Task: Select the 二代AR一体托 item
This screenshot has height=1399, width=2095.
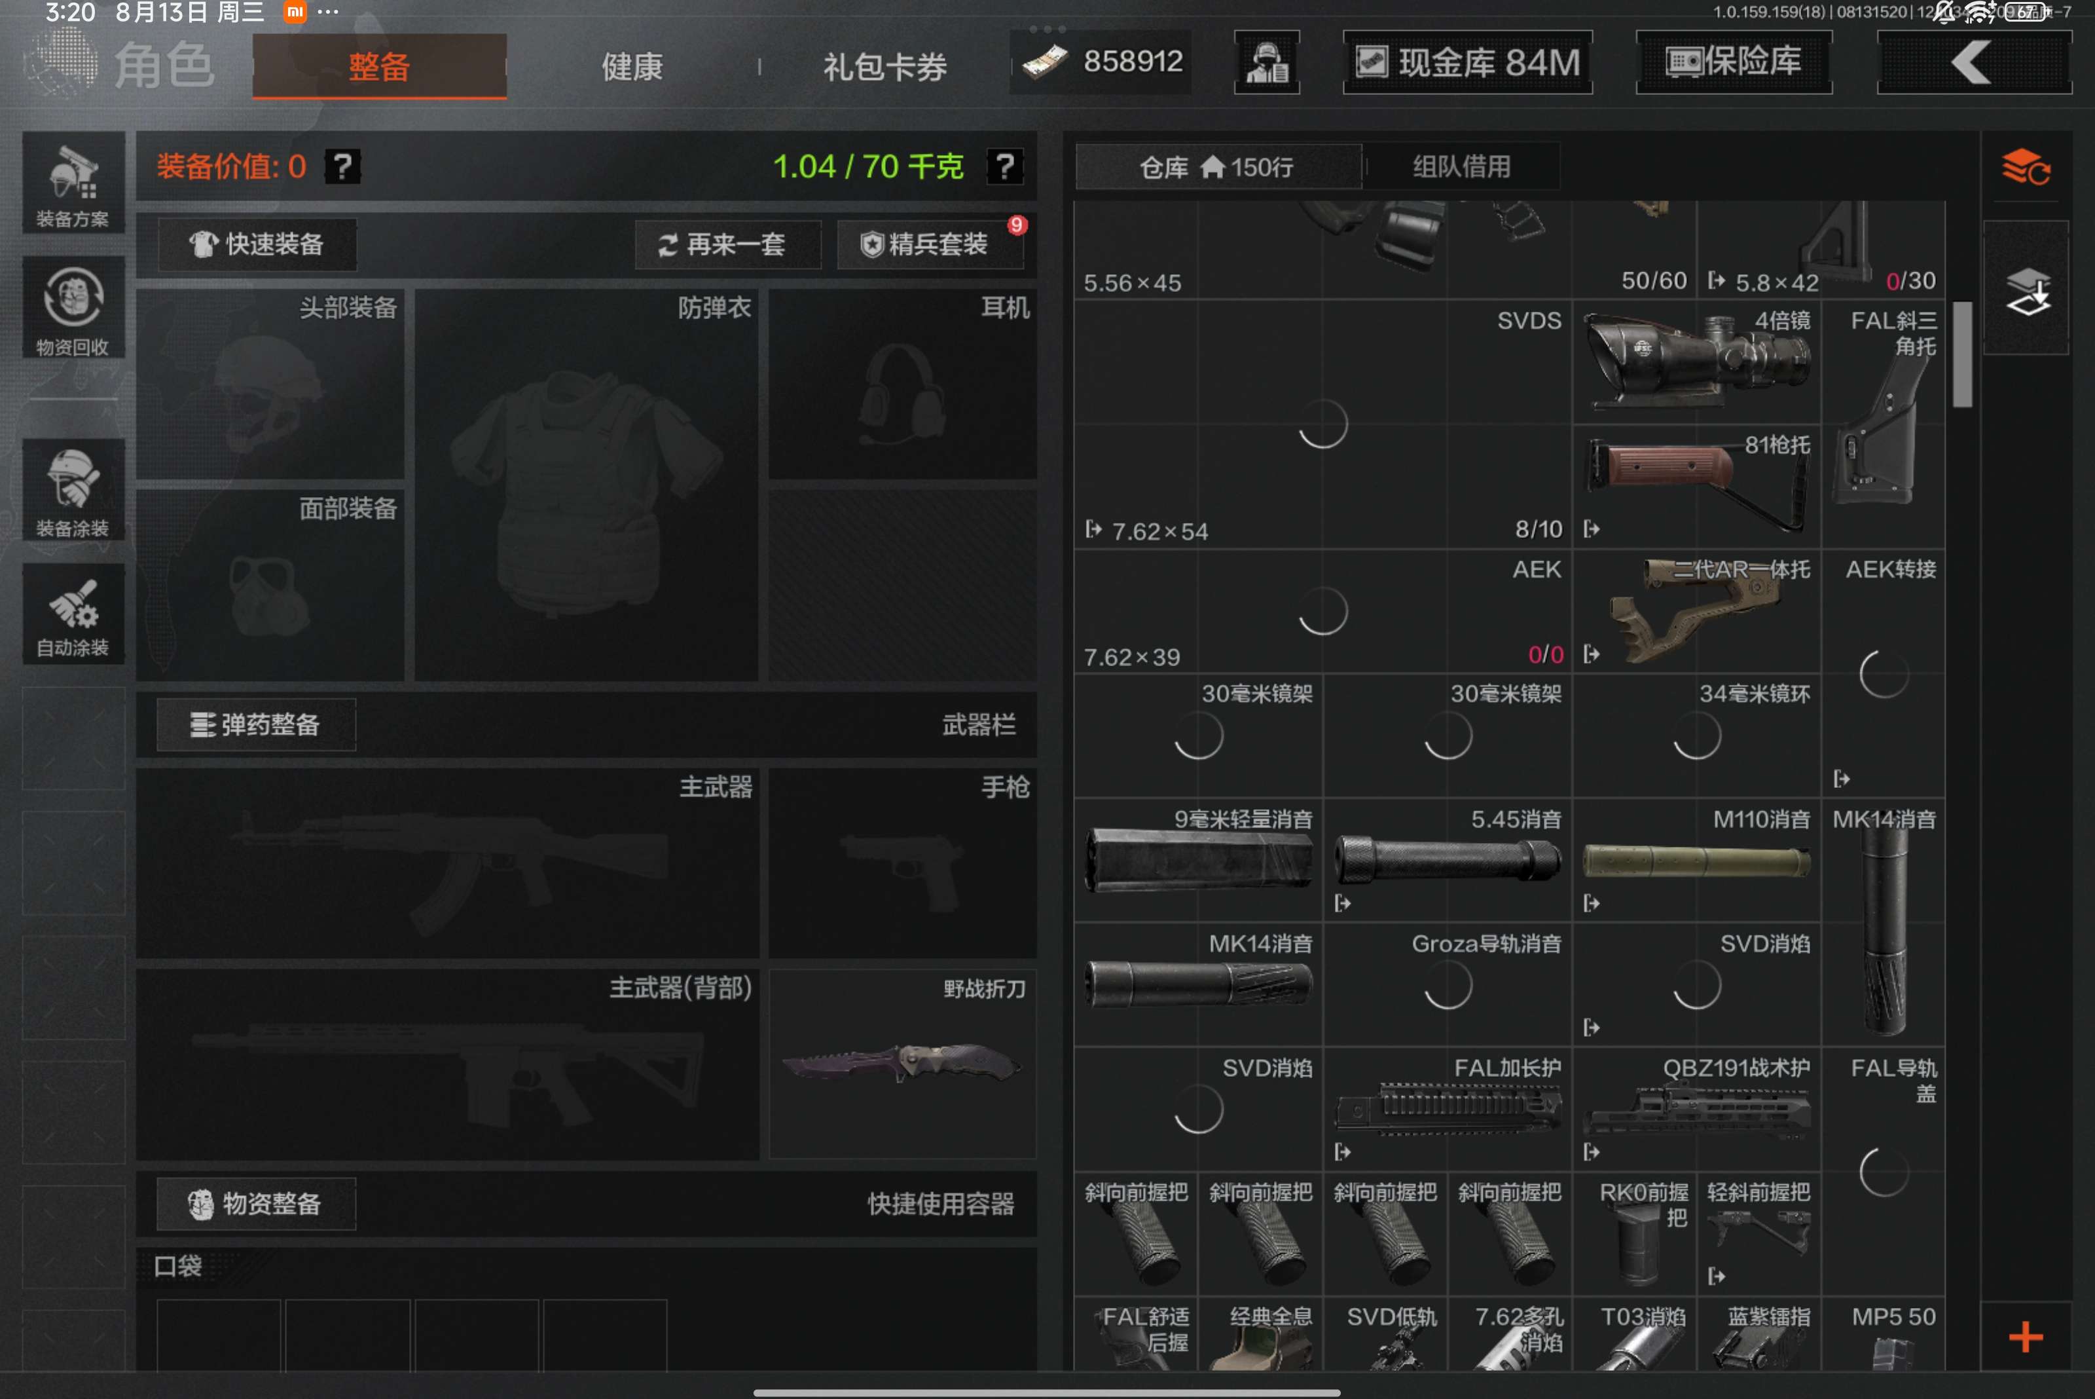Action: tap(1696, 612)
